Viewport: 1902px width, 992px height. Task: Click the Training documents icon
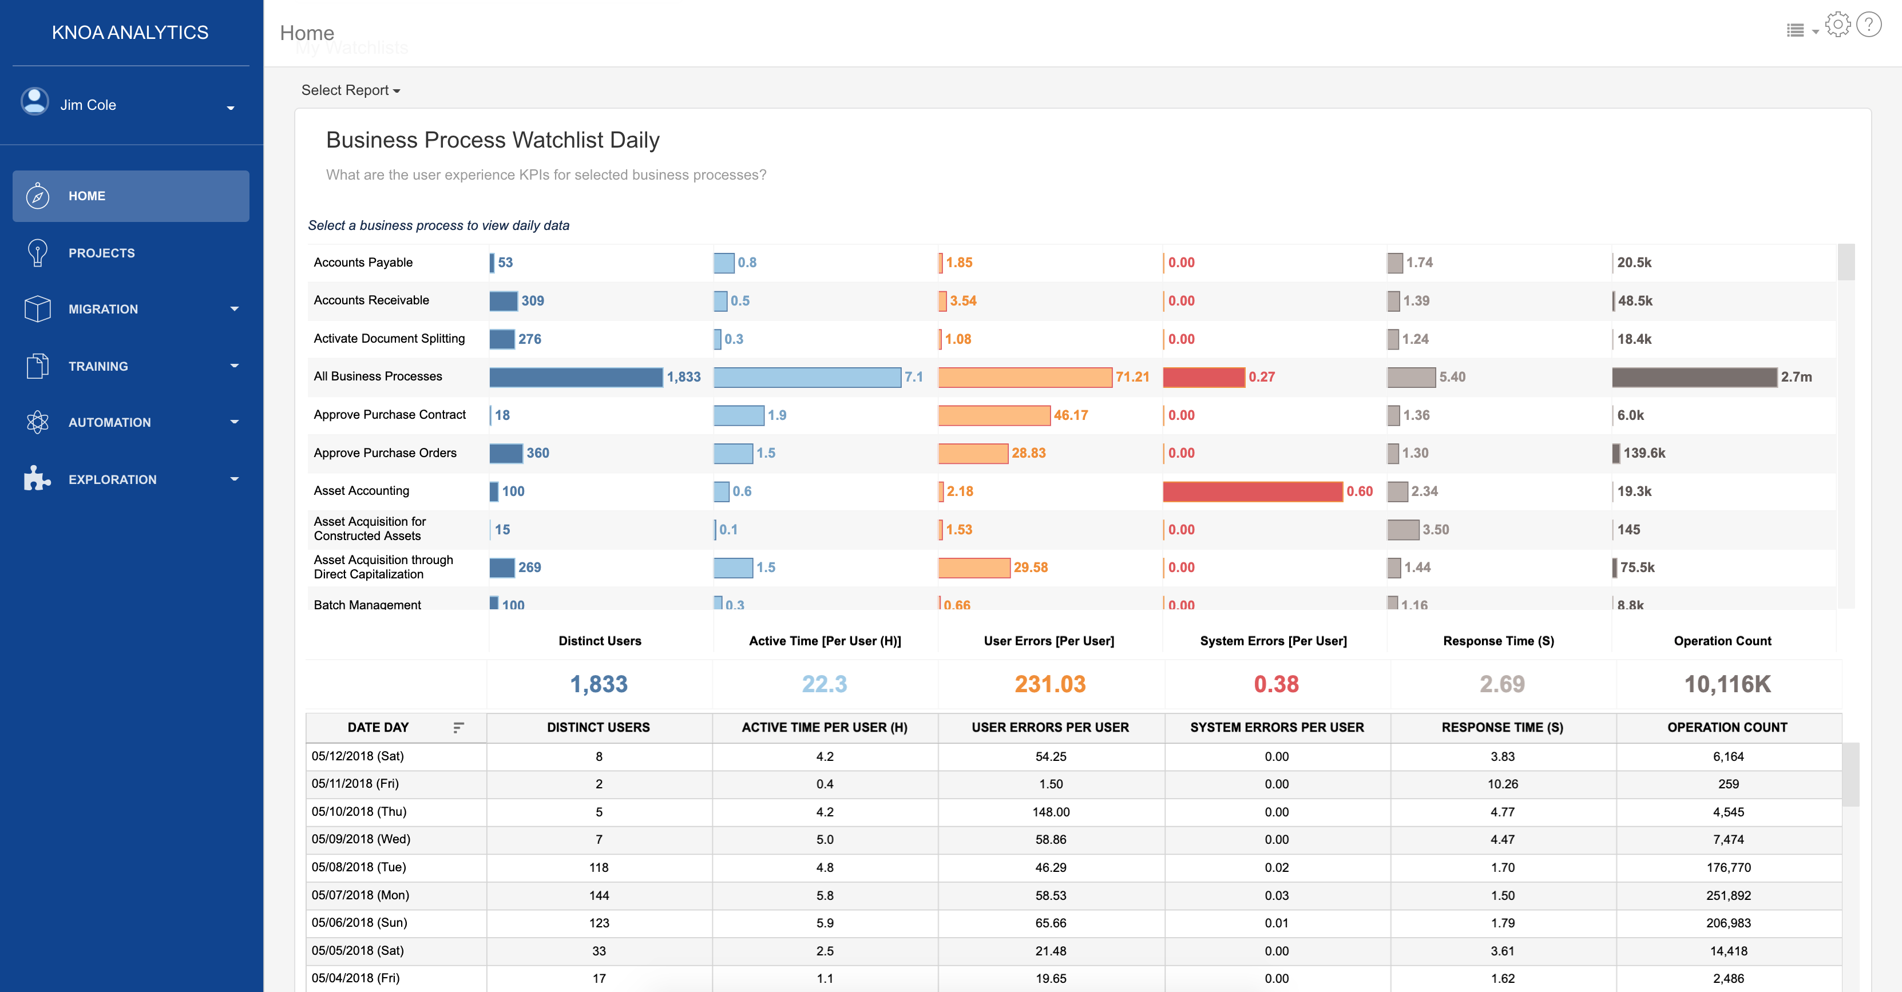pos(37,366)
